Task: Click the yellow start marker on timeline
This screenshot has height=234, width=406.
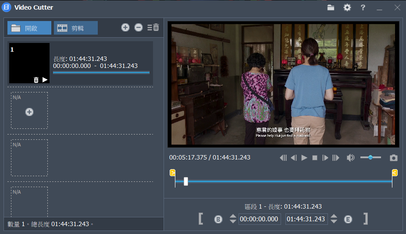Action: coord(172,173)
